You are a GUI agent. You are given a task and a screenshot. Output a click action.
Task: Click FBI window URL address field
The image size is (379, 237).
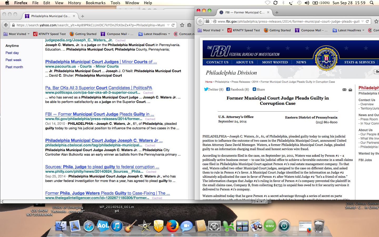pyautogui.click(x=288, y=21)
